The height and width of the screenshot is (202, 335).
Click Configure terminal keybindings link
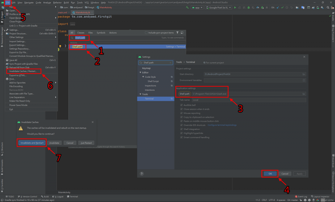(222, 125)
